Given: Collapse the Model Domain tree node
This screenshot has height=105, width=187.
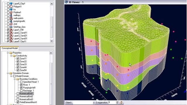Looking at the screenshot, I should tap(11, 76).
